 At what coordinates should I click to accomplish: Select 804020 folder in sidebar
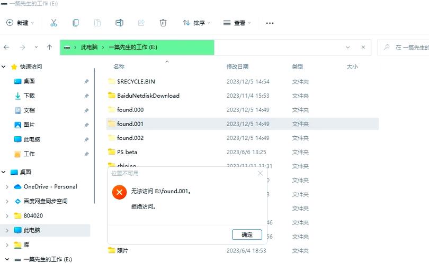(33, 216)
